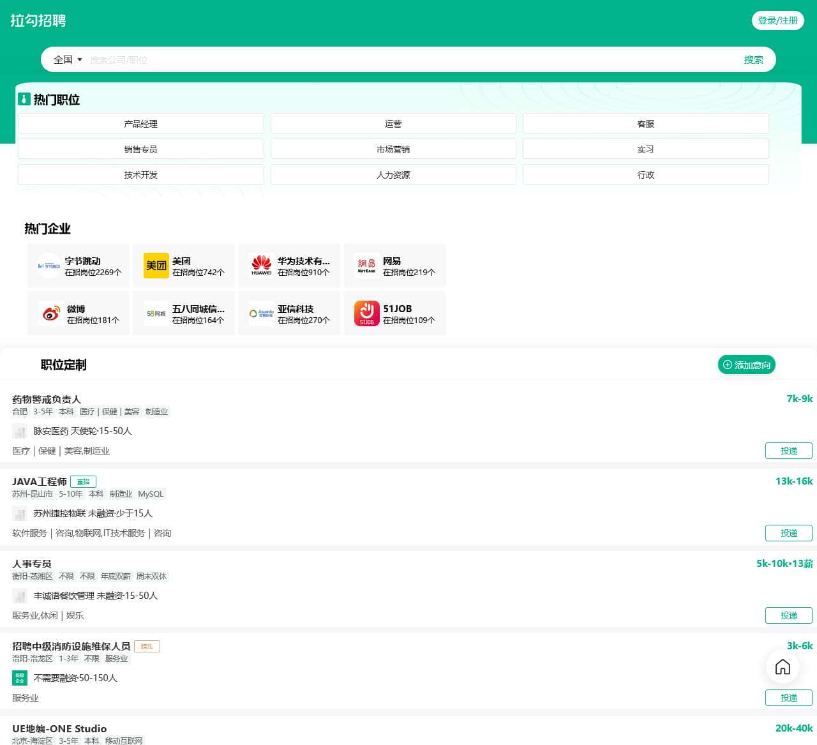Open the 药物警戒负责人 job title
Viewport: 817px width, 745px height.
click(x=47, y=399)
